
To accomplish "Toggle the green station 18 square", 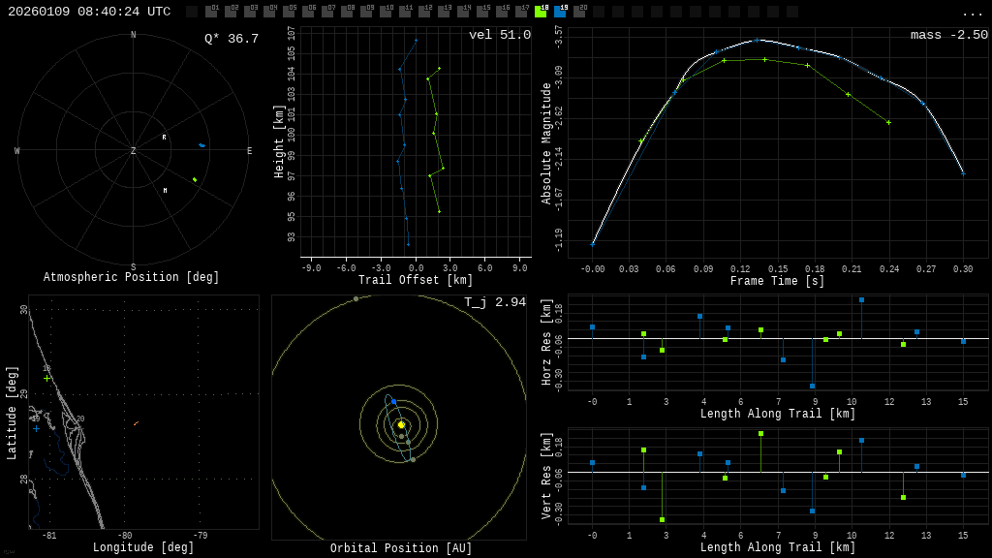I will pyautogui.click(x=541, y=12).
